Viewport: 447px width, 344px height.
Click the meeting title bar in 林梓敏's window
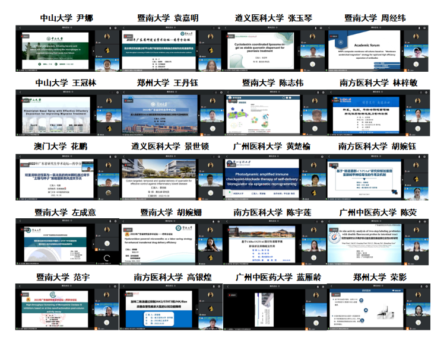pos(377,92)
